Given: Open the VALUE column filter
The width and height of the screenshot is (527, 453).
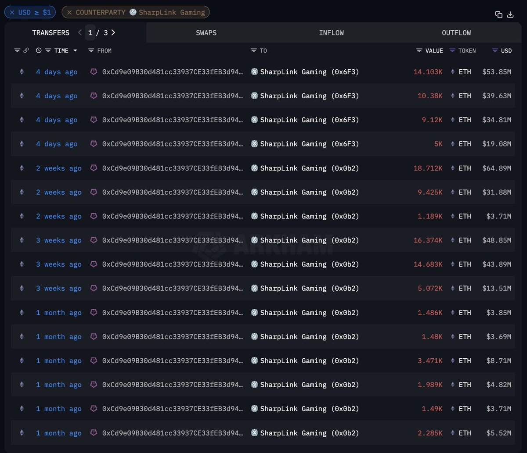Looking at the screenshot, I should pyautogui.click(x=419, y=50).
